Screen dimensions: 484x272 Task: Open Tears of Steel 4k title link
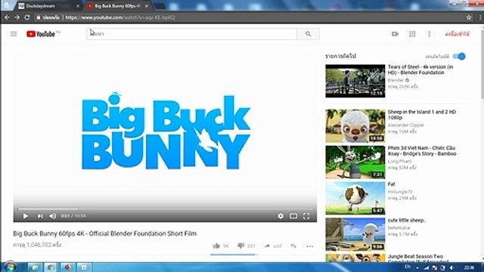tap(420, 70)
